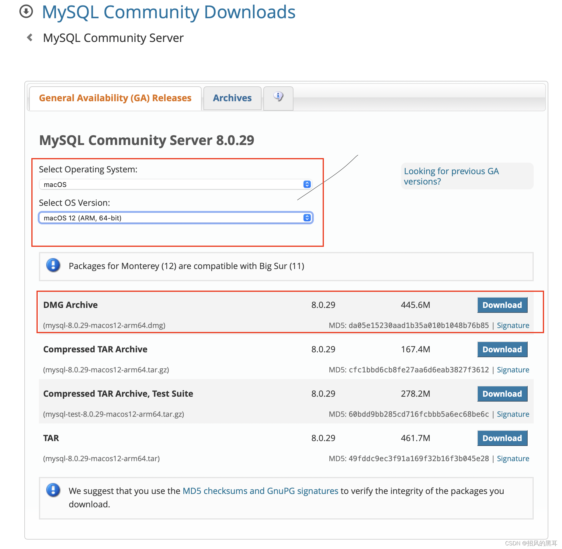Select the Packages for Monterey compatibility notice text
Screen dimensions: 562x549
(186, 266)
